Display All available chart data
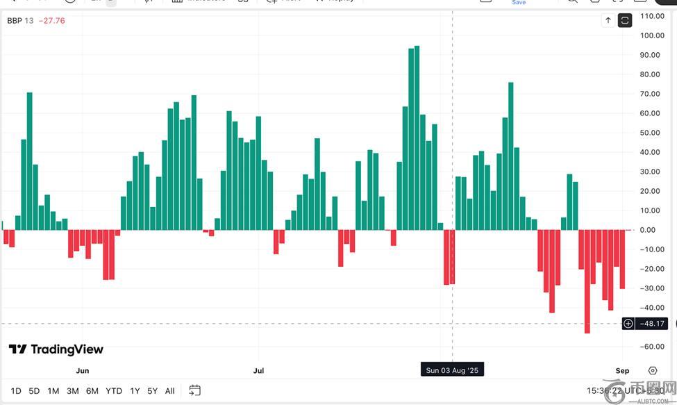 pos(169,391)
